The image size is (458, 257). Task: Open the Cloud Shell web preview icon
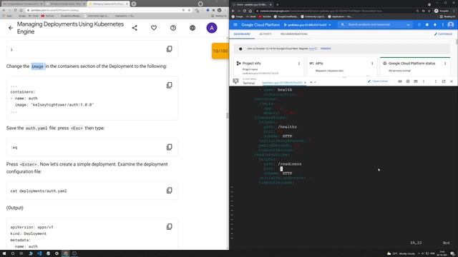click(x=416, y=81)
